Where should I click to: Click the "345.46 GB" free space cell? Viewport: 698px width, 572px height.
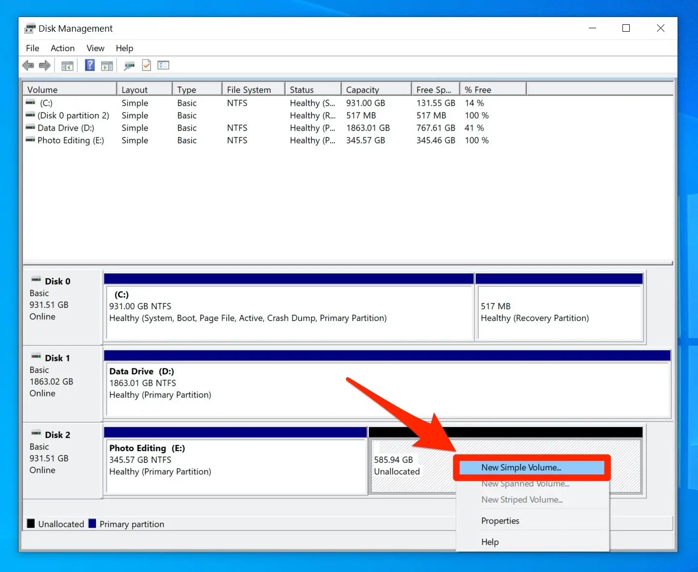[436, 140]
